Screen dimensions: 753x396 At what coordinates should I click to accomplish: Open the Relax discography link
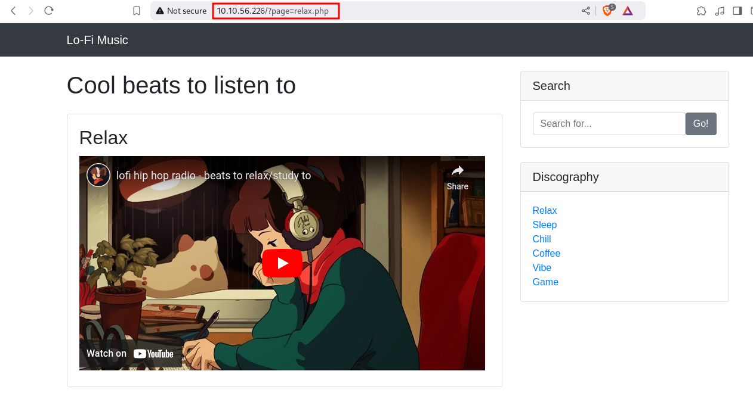click(x=545, y=211)
